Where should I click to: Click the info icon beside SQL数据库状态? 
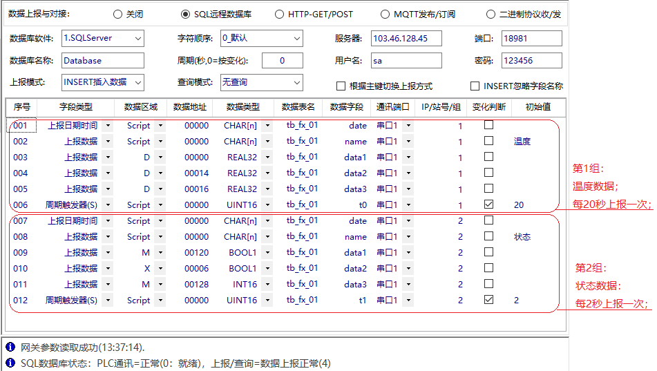pyautogui.click(x=10, y=363)
